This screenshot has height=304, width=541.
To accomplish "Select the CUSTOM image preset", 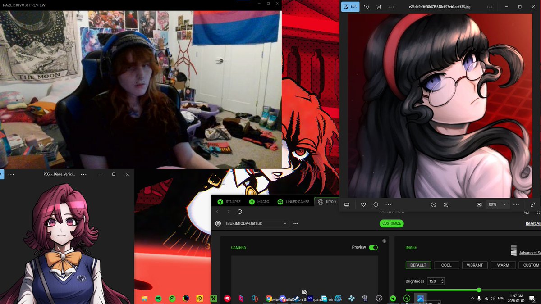I will point(531,265).
